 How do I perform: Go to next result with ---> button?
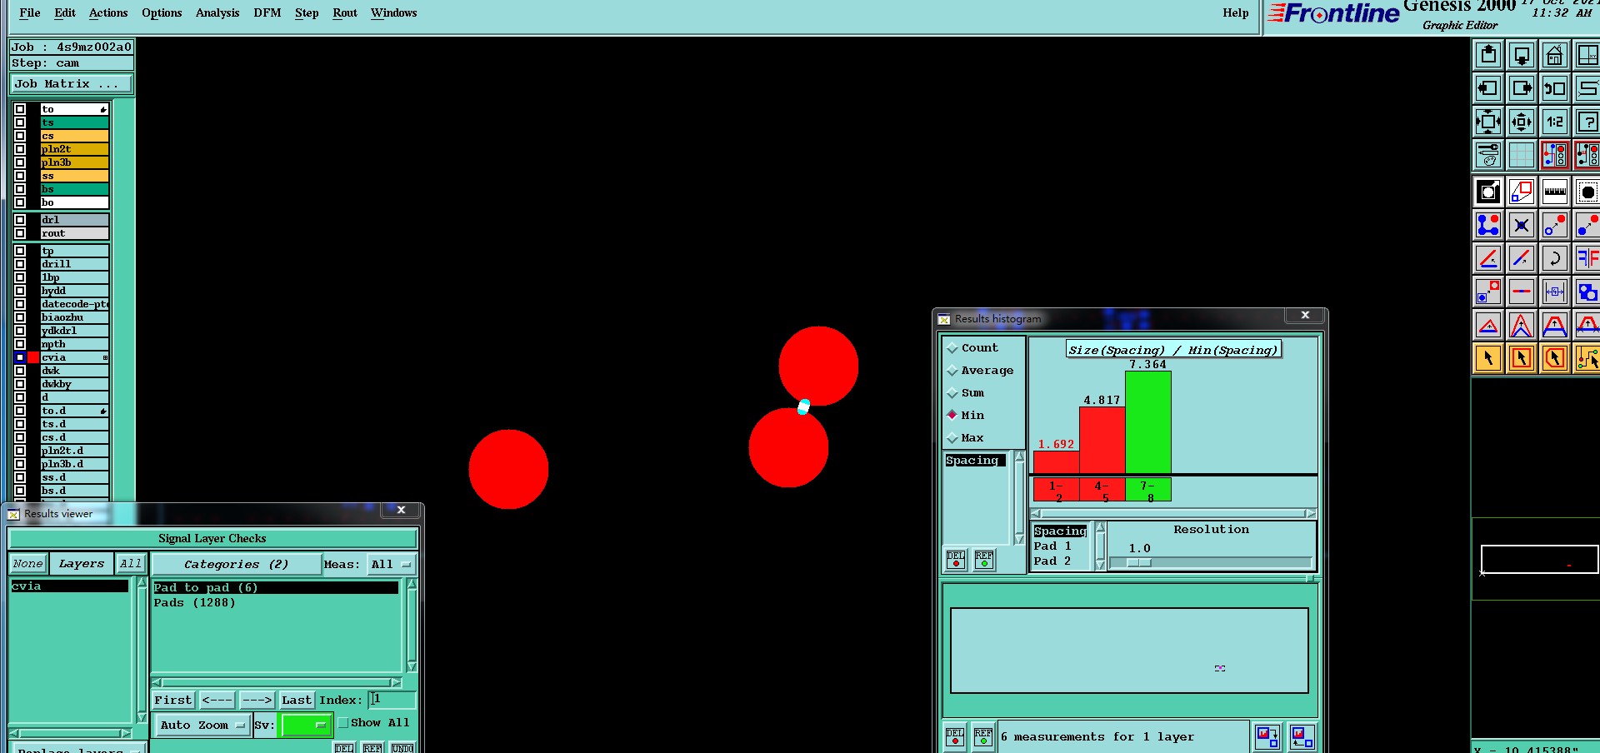pyautogui.click(x=257, y=701)
